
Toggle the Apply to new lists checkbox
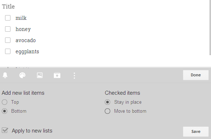[x=5, y=130]
